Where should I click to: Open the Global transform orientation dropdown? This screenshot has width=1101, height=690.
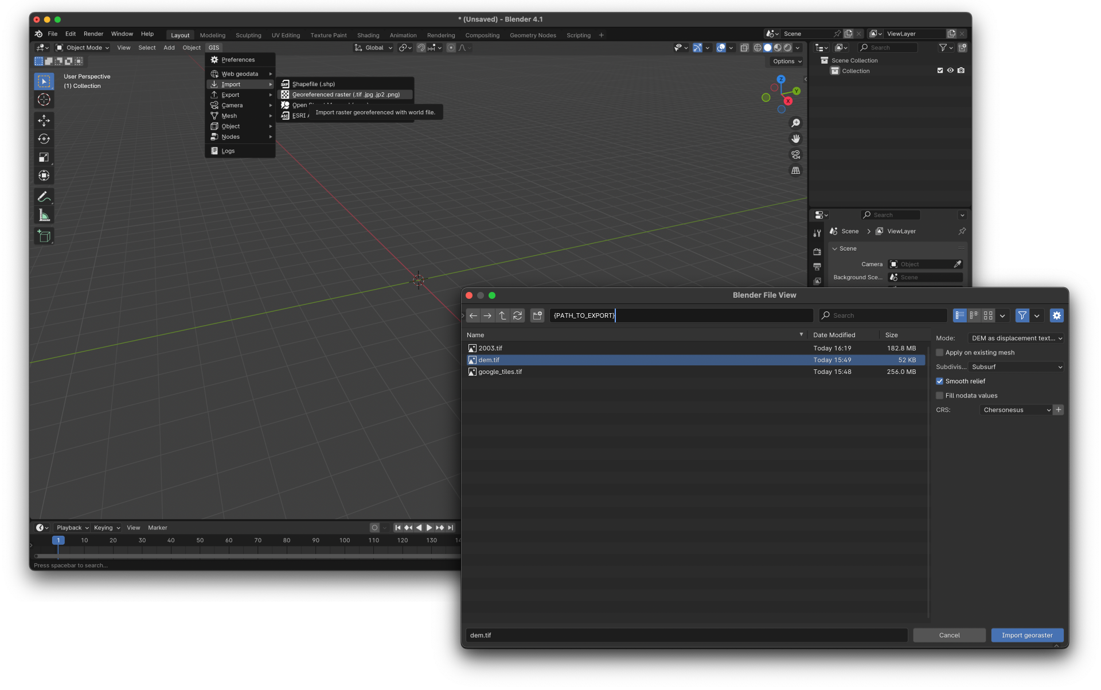pyautogui.click(x=373, y=48)
